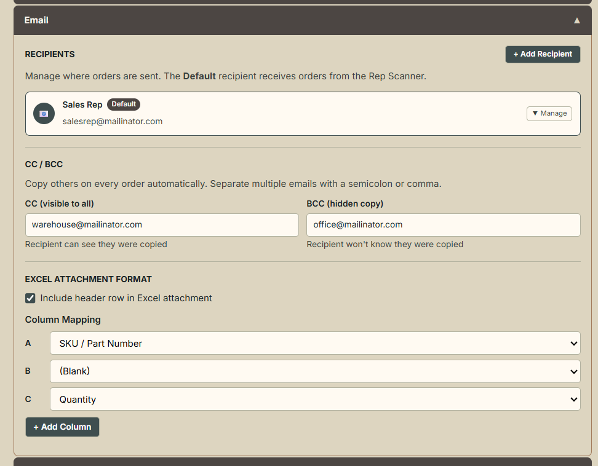This screenshot has width=598, height=466.
Task: Open the Manage menu for Sales Rep
Action: 549,114
